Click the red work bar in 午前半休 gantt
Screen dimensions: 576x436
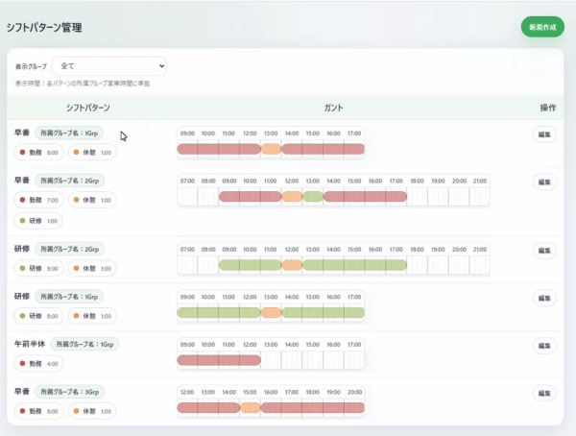219,360
